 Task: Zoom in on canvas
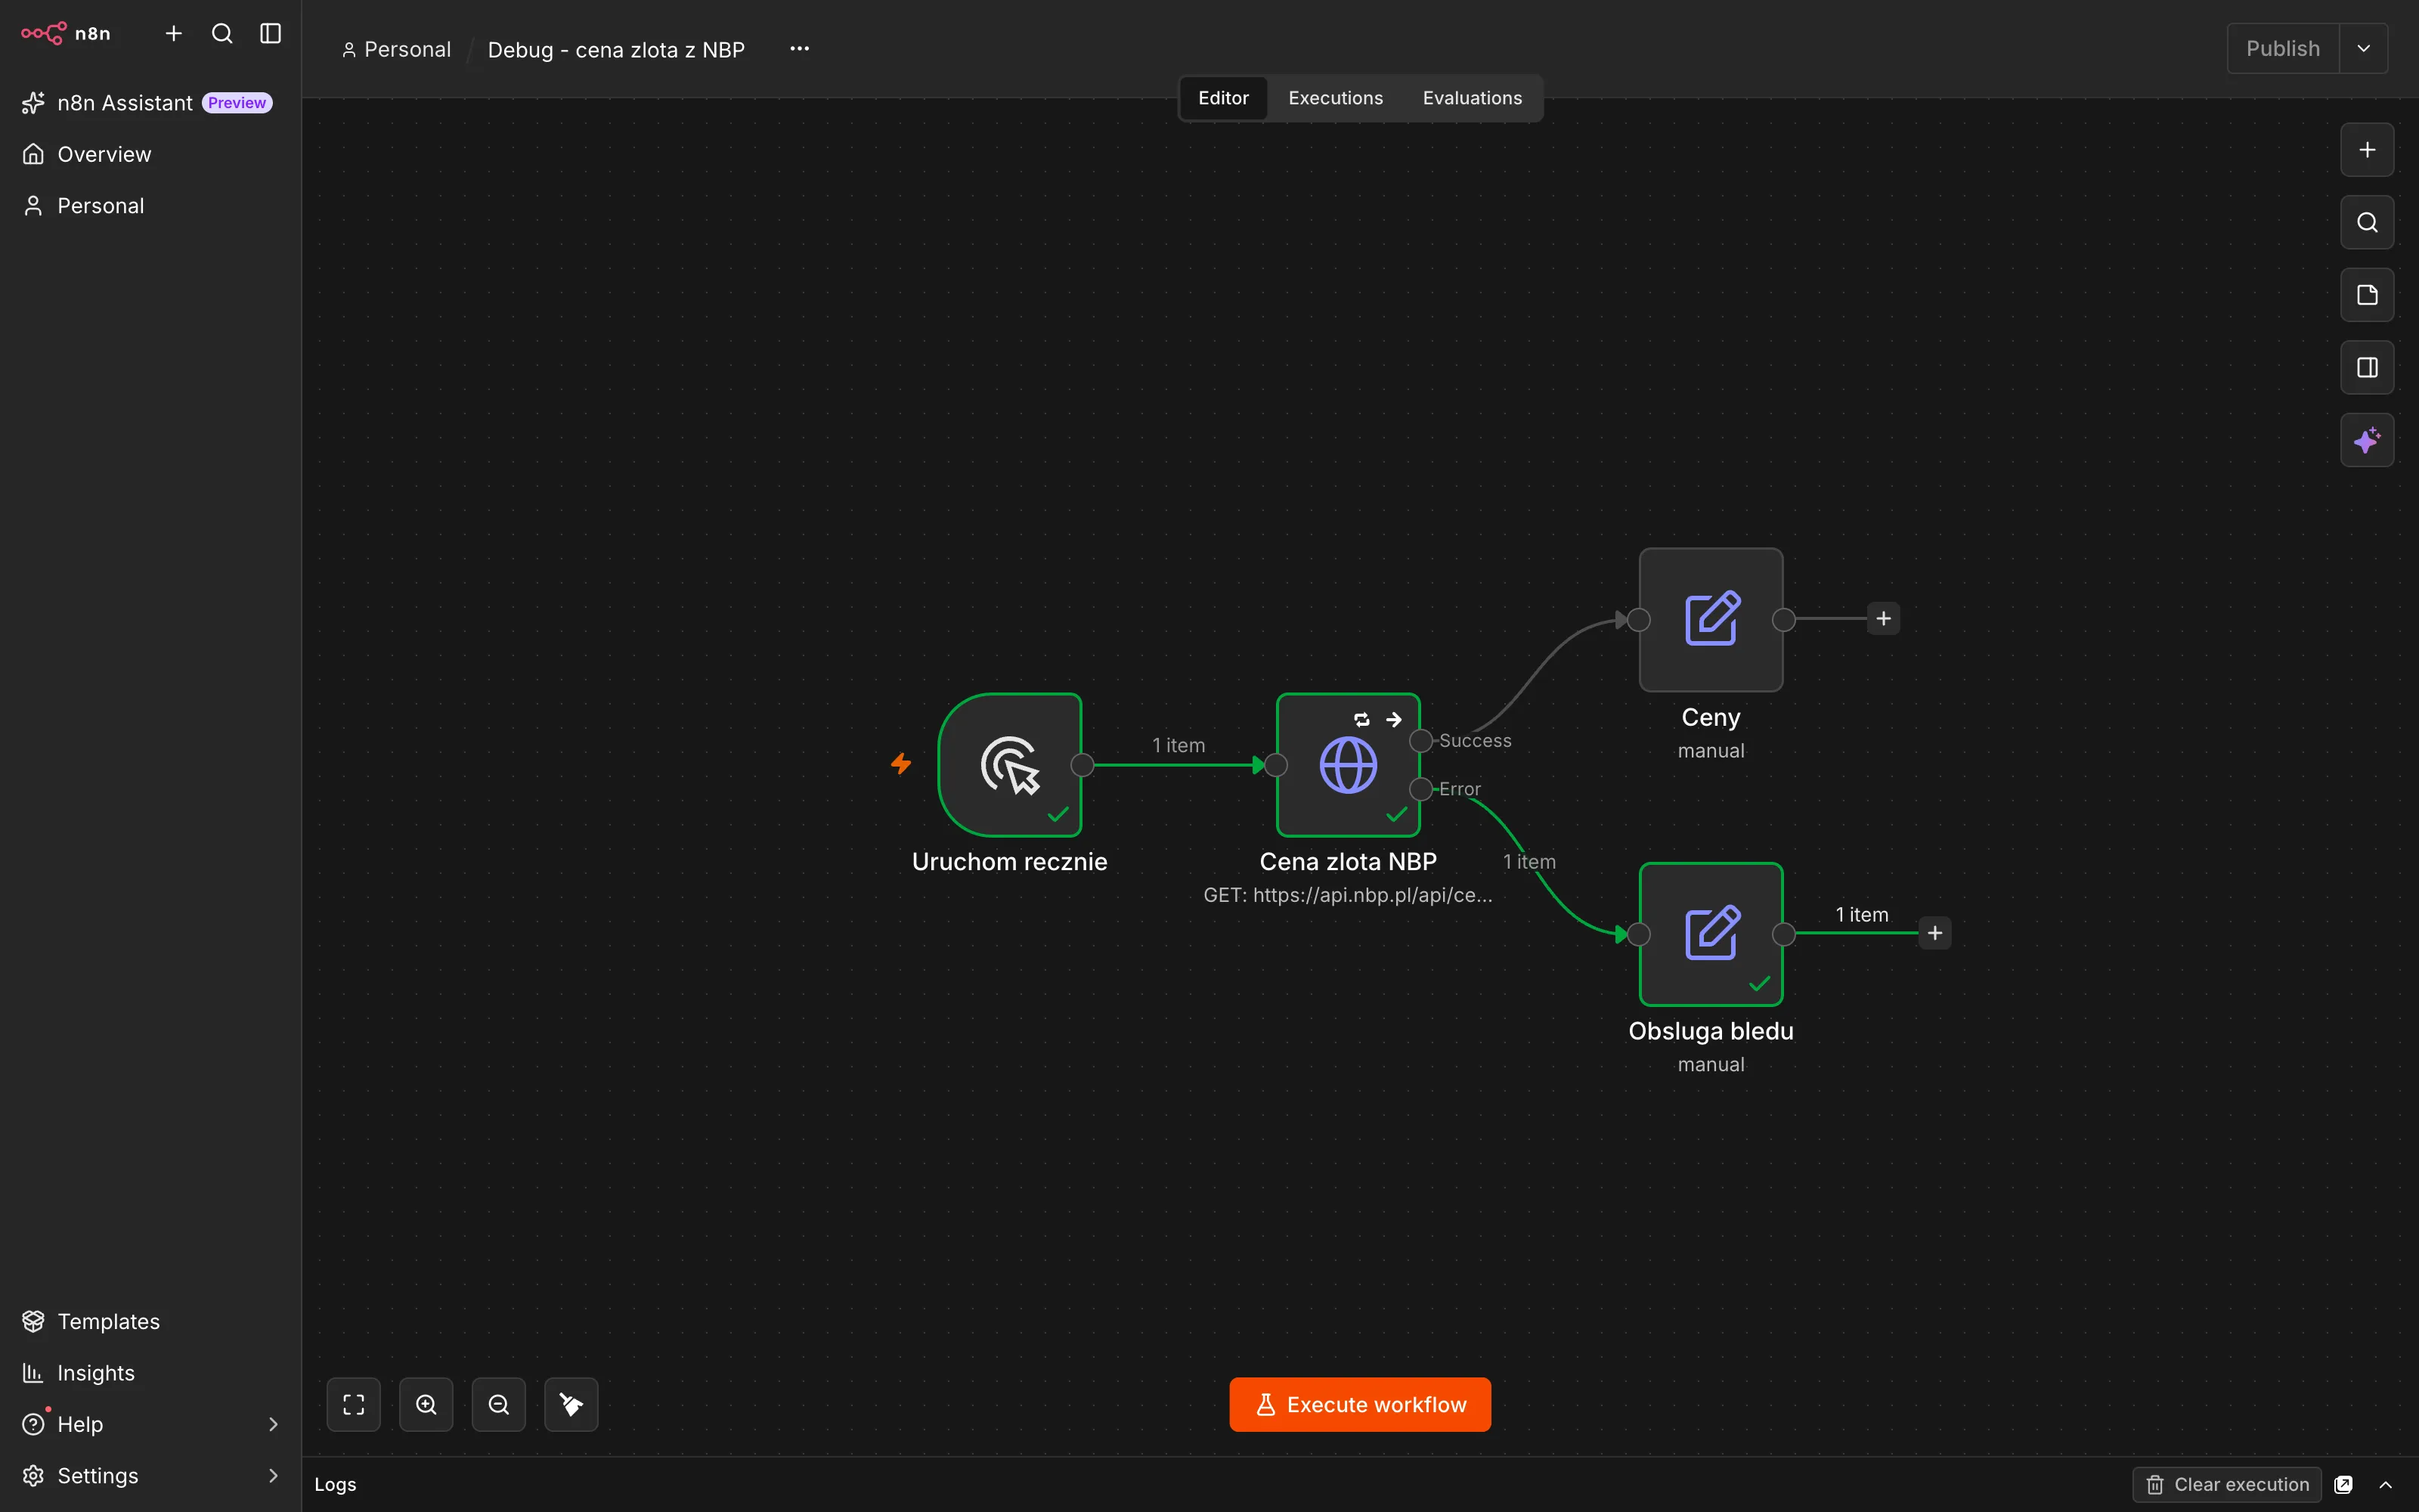coord(427,1405)
